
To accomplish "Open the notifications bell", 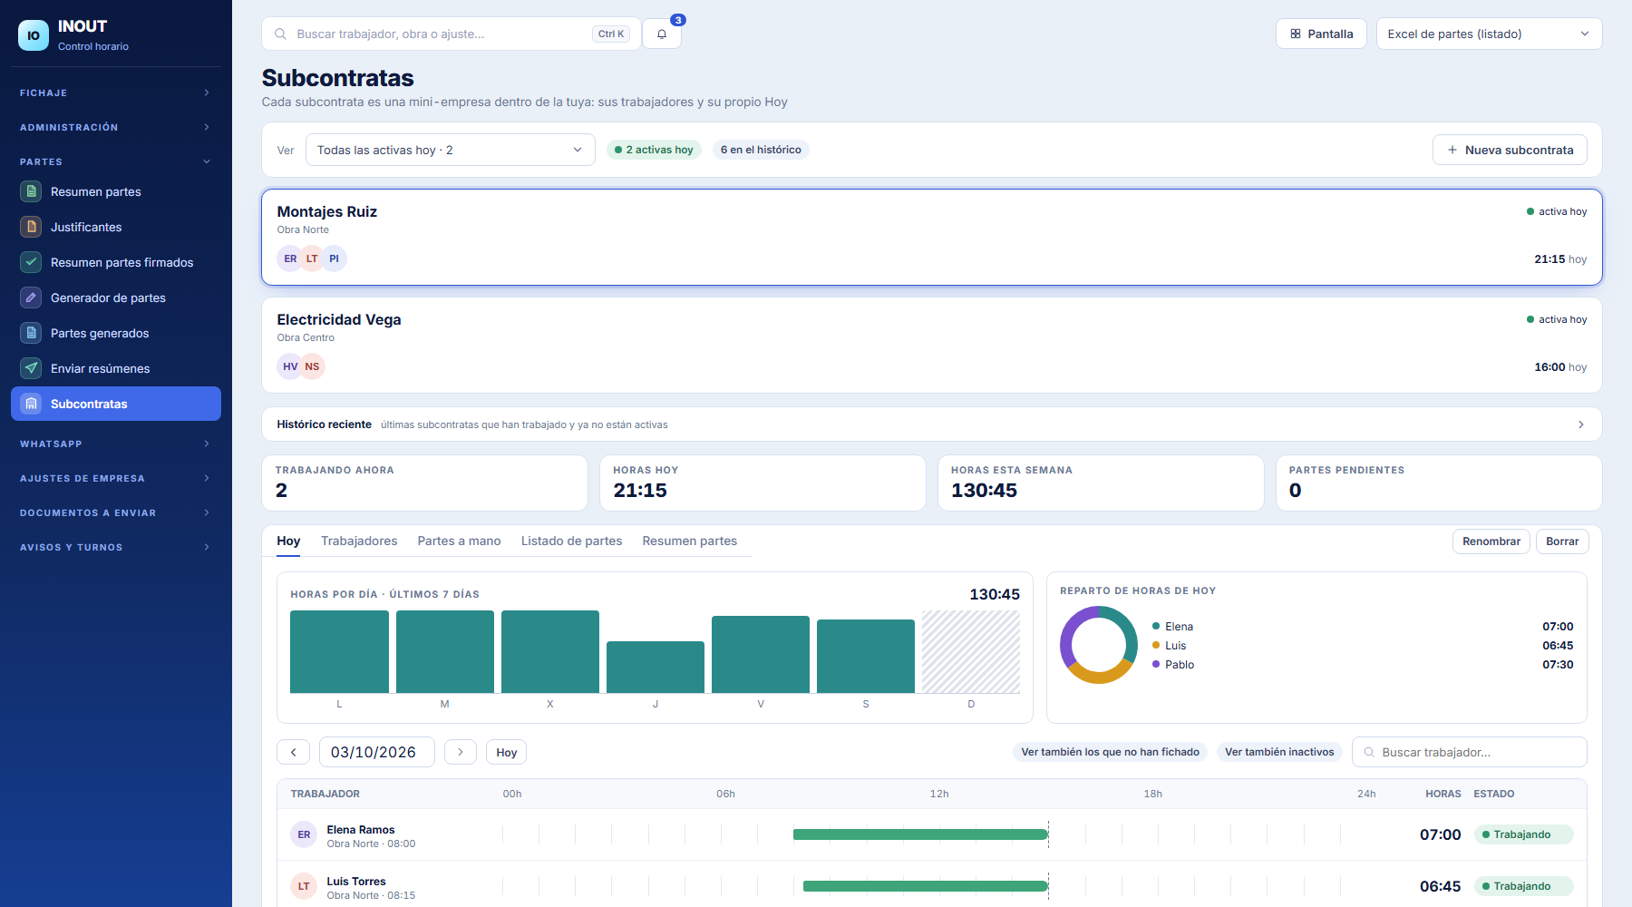I will coord(662,34).
